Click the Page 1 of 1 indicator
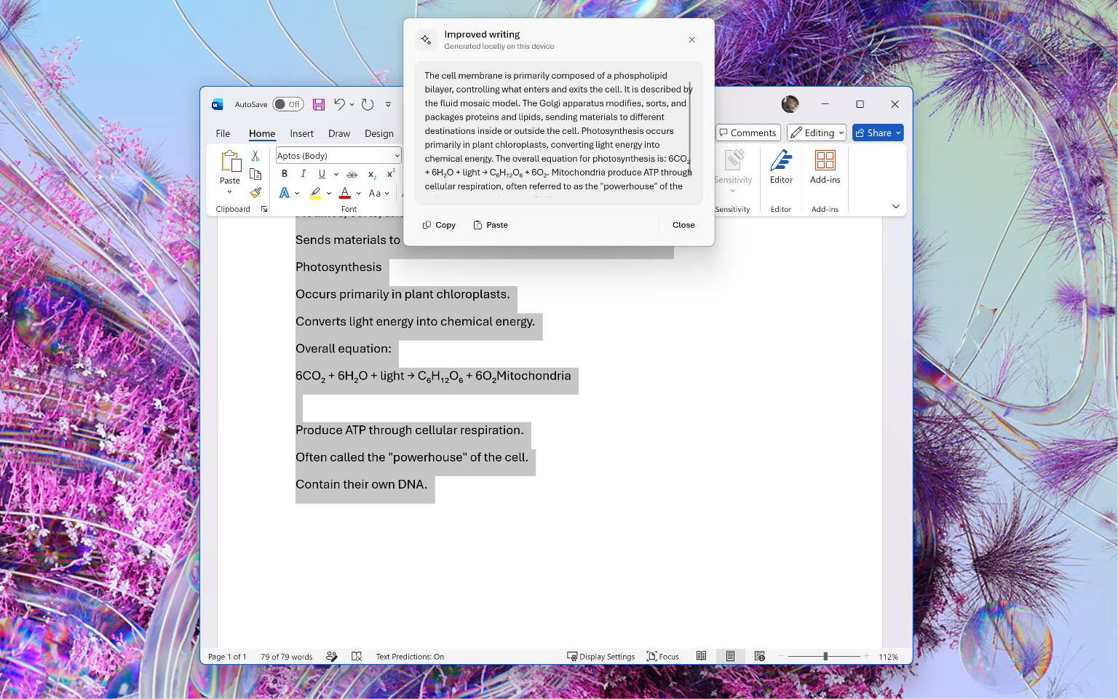Image resolution: width=1118 pixels, height=699 pixels. [x=227, y=656]
